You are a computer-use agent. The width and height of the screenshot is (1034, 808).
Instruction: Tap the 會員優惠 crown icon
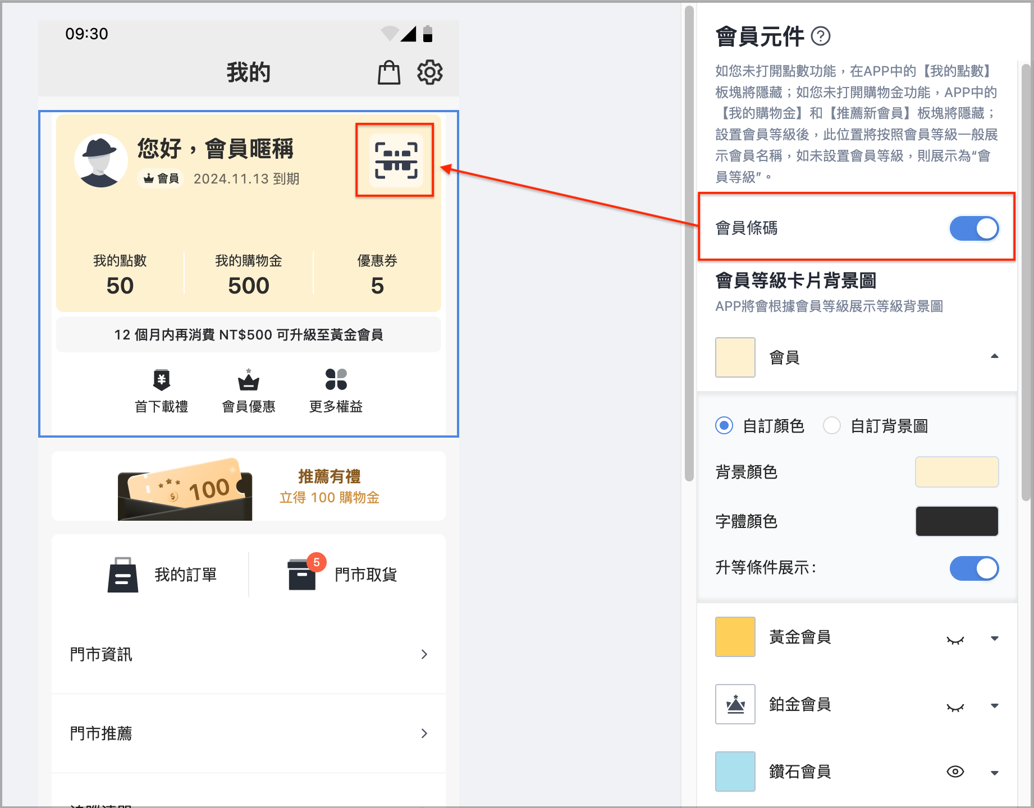tap(249, 380)
